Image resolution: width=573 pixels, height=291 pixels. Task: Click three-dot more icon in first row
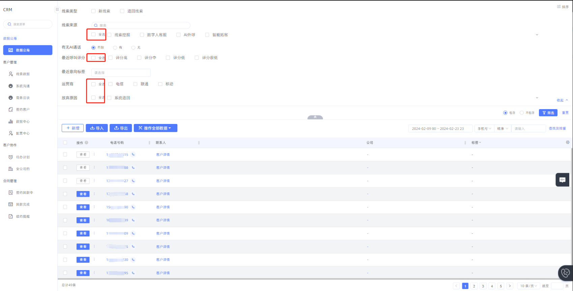94,155
